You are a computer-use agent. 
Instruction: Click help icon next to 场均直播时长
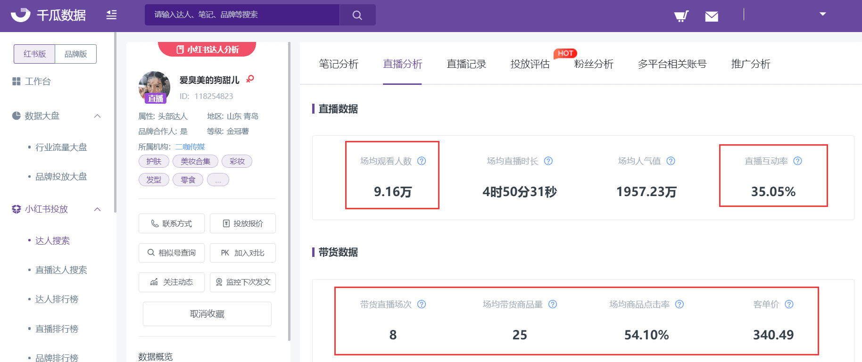[548, 161]
